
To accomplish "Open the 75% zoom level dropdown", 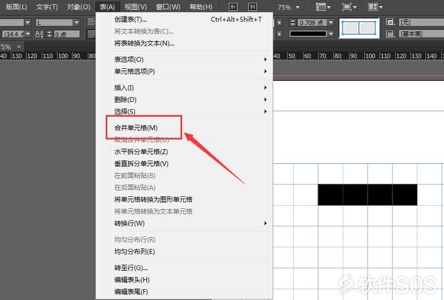I will coord(298,8).
